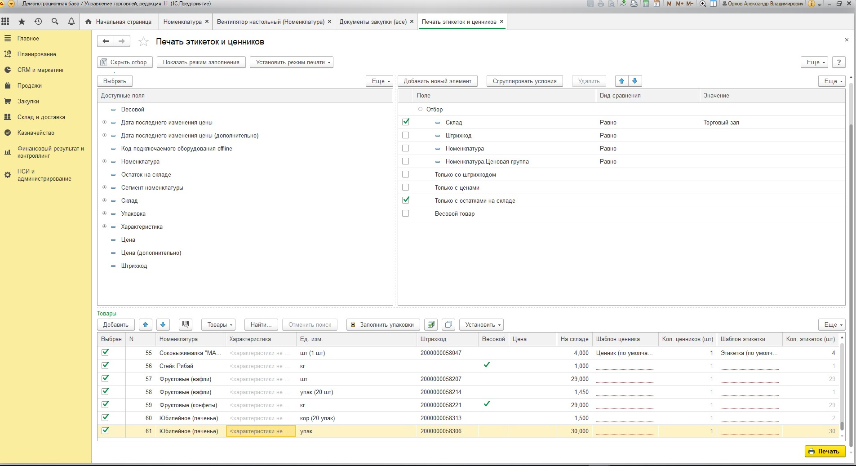Open calculator icon in title bar

pyautogui.click(x=646, y=4)
